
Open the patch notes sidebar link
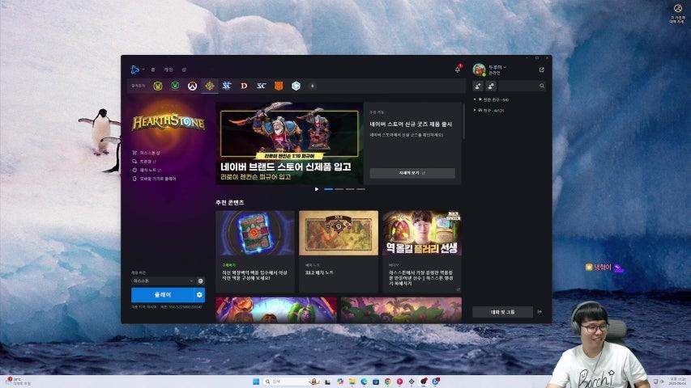pyautogui.click(x=147, y=170)
